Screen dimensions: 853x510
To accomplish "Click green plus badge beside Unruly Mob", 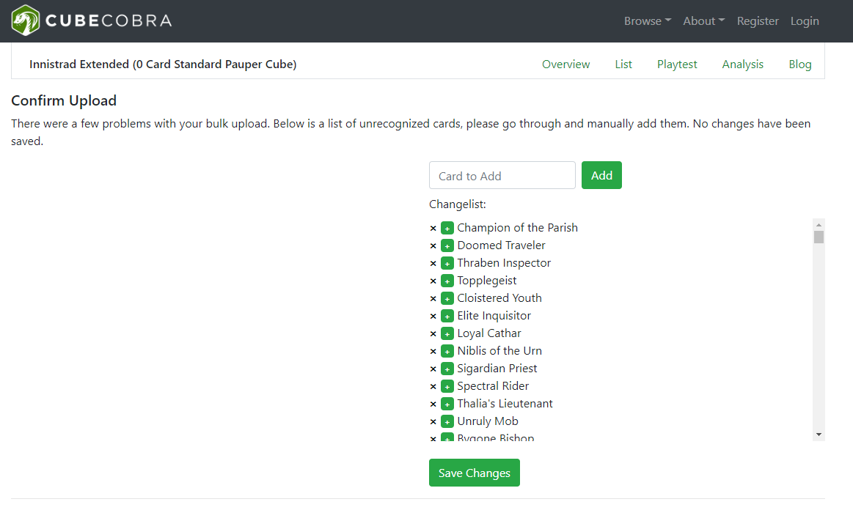I will 447,421.
